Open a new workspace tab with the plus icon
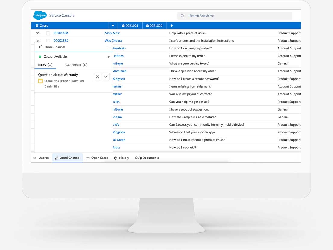 171,25
